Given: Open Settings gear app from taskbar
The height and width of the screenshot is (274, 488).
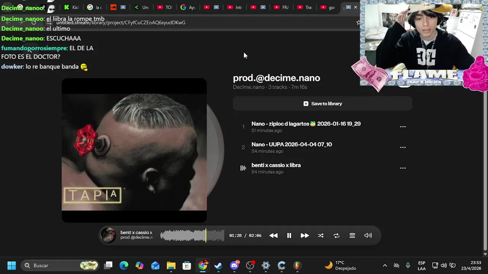Looking at the screenshot, I should click(x=266, y=265).
